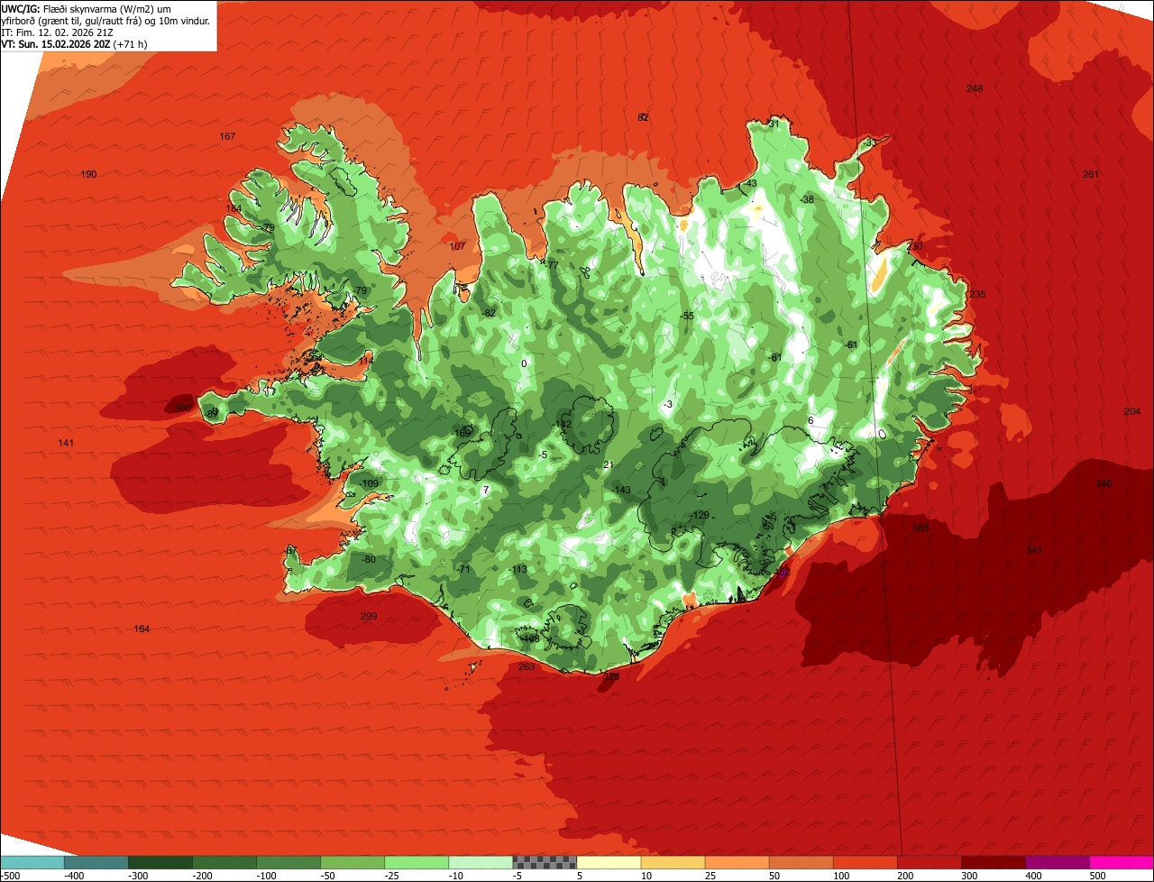Click the flux value '299' on the map
The width and height of the screenshot is (1154, 882).
point(369,617)
